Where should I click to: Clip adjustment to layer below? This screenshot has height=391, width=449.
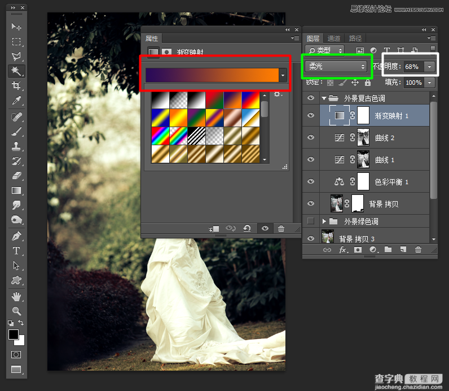coord(214,229)
